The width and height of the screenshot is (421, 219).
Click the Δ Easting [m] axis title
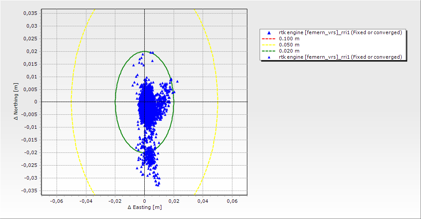tap(144, 207)
